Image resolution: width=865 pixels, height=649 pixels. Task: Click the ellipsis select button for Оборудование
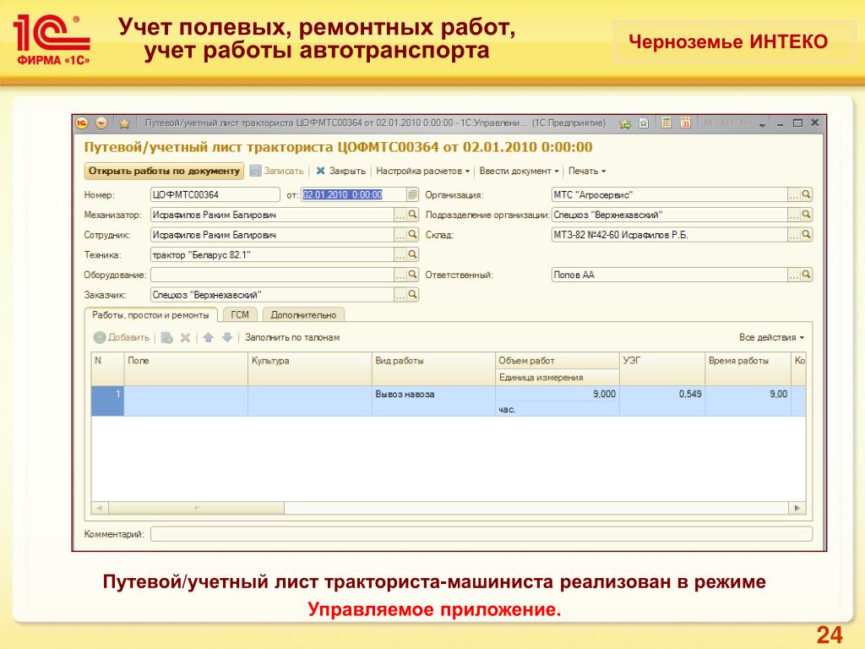coord(400,275)
